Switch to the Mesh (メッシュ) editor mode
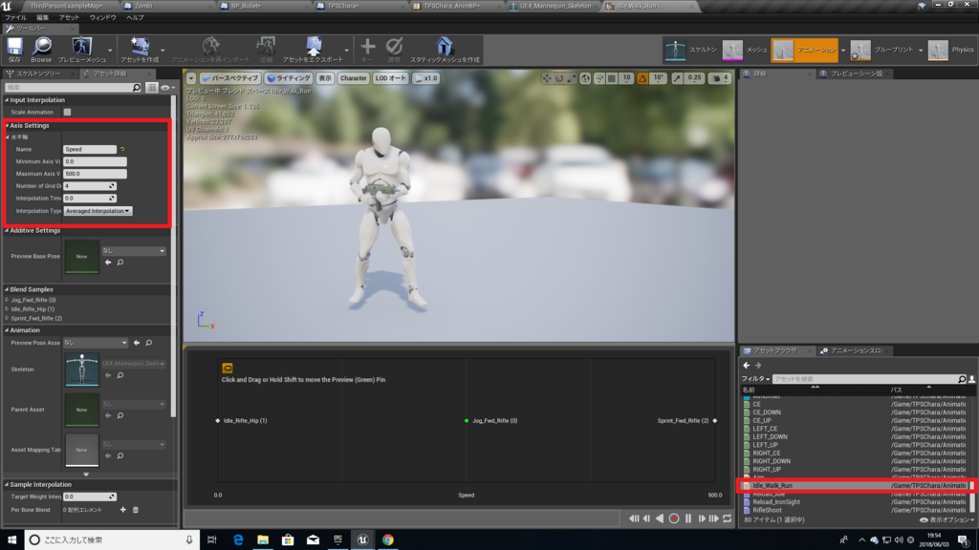This screenshot has height=550, width=979. point(745,50)
